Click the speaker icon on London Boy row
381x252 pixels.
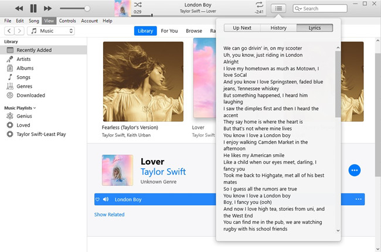tap(106, 199)
